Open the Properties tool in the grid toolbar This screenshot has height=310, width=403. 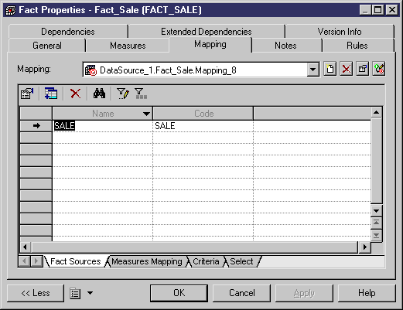click(27, 94)
